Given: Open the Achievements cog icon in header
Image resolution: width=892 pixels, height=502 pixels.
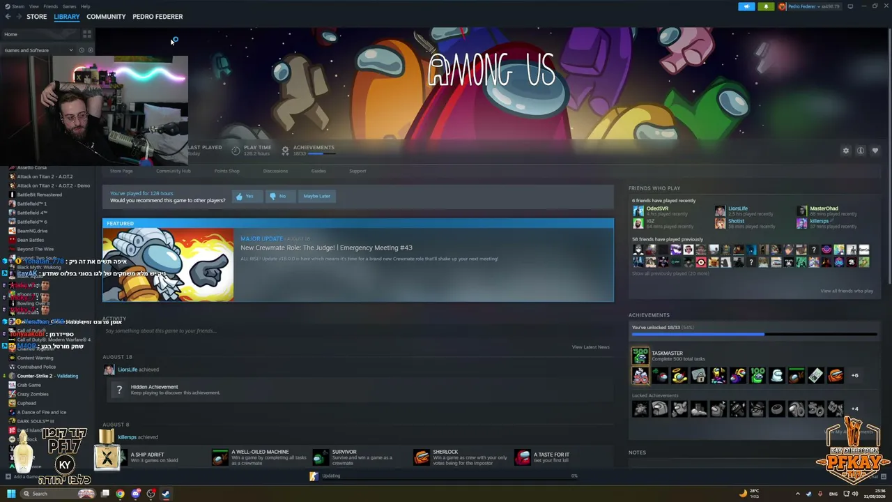Looking at the screenshot, I should tap(285, 151).
